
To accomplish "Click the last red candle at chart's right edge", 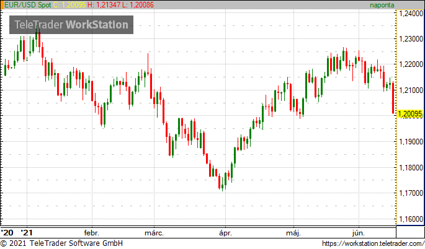I will tap(393, 98).
